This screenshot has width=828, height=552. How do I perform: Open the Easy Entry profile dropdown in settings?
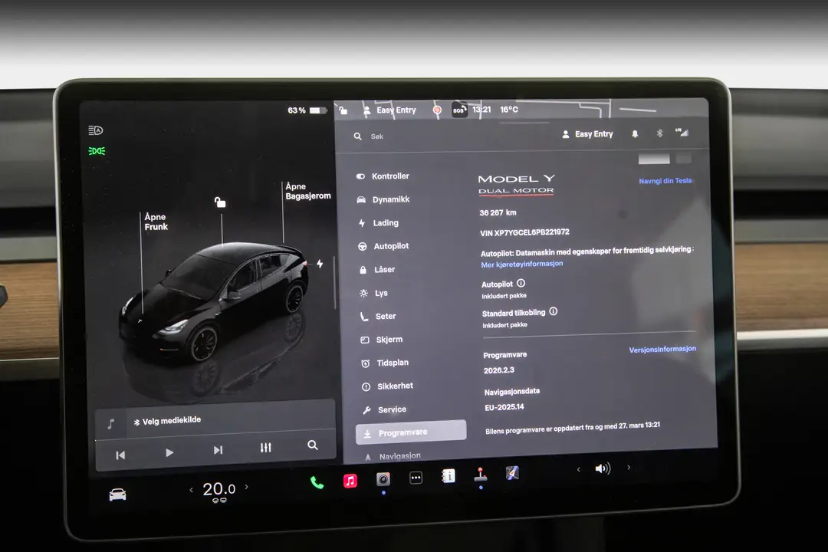click(x=587, y=134)
